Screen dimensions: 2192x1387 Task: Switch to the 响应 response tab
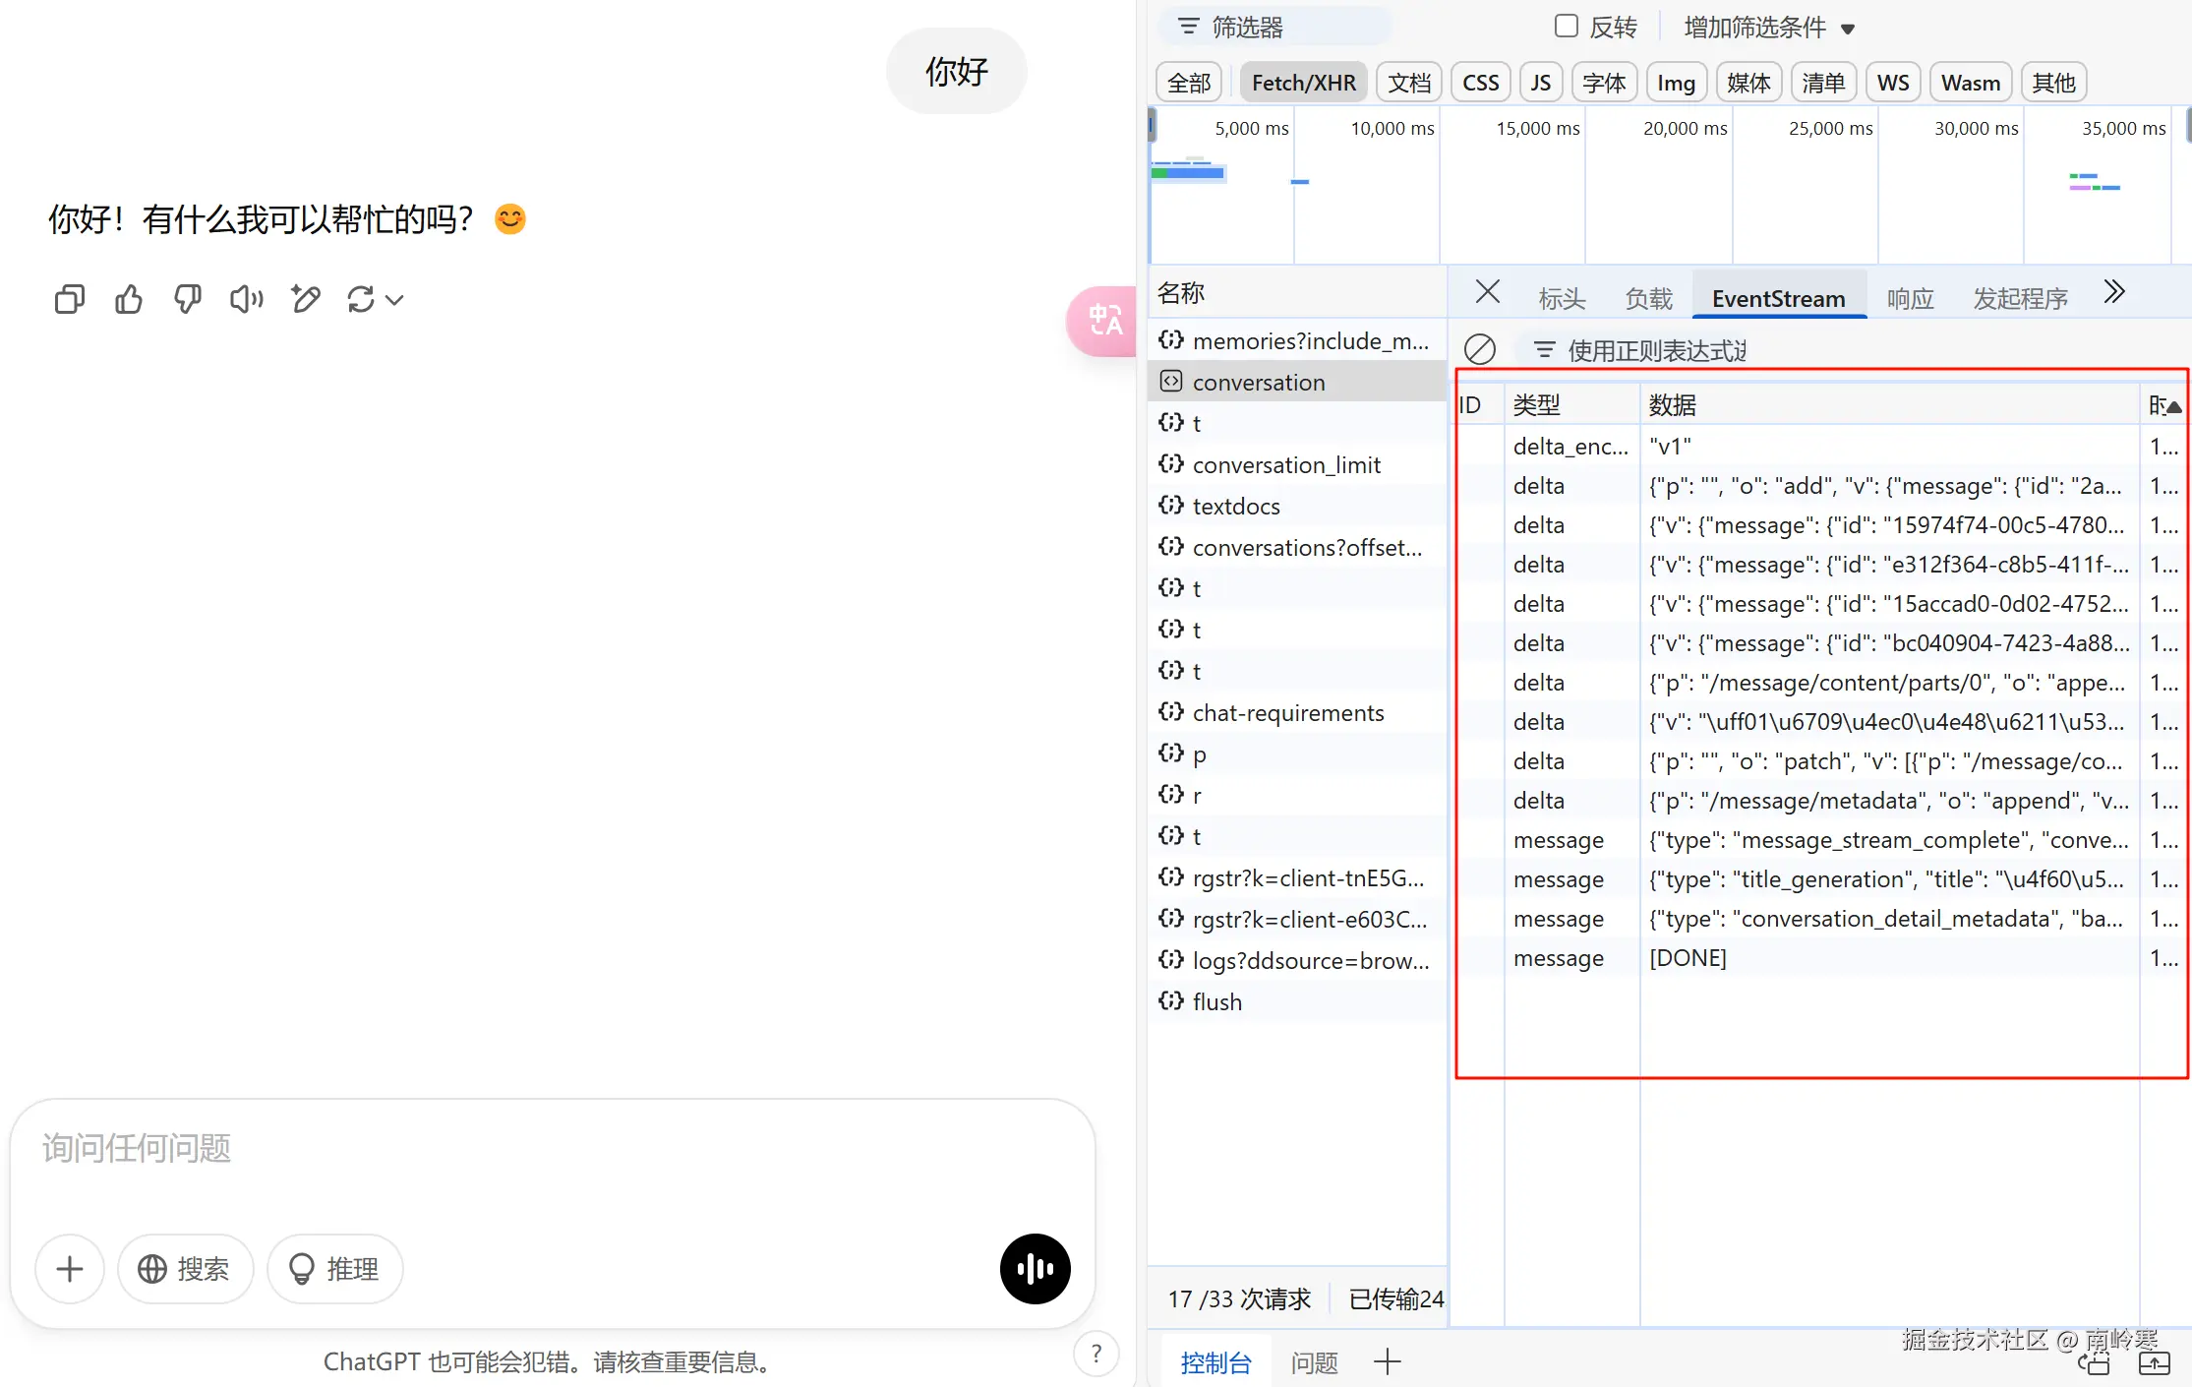(x=1910, y=298)
